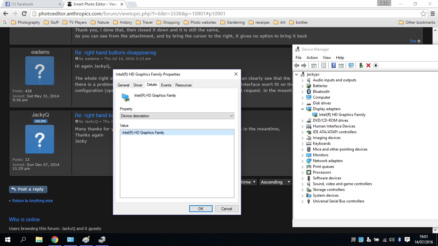The height and width of the screenshot is (246, 438).
Task: Click the volume speaker tray icon
Action: (x=392, y=240)
